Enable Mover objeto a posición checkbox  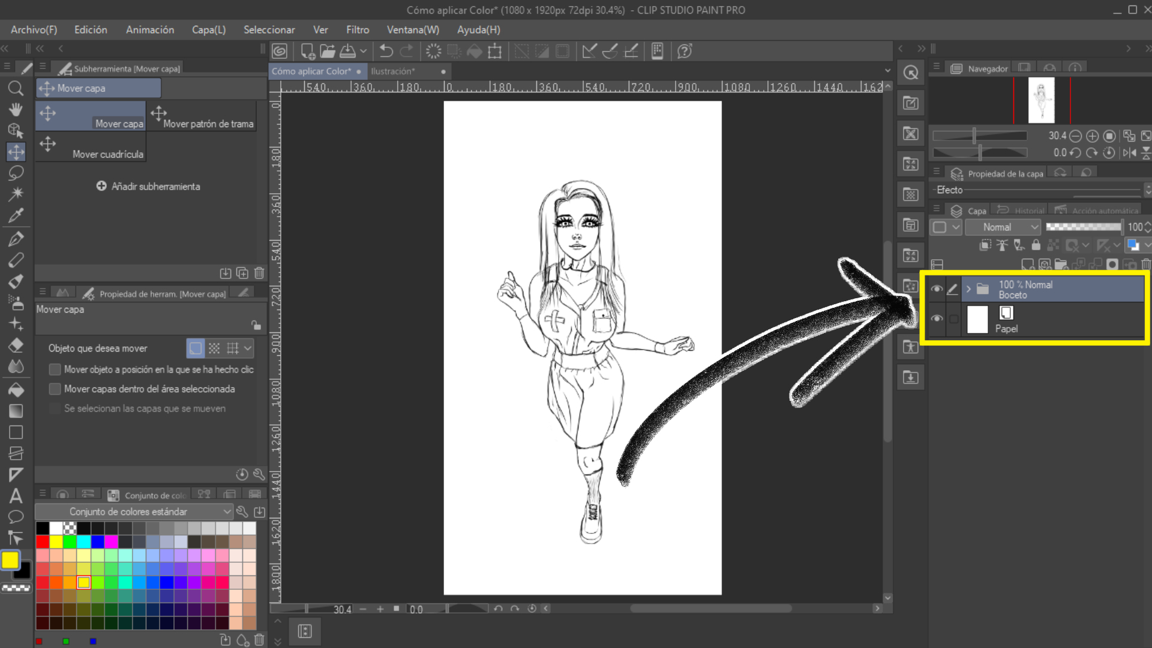pos(55,370)
